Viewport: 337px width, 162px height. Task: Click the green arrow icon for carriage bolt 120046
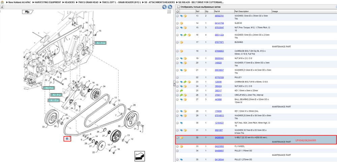[185, 82]
